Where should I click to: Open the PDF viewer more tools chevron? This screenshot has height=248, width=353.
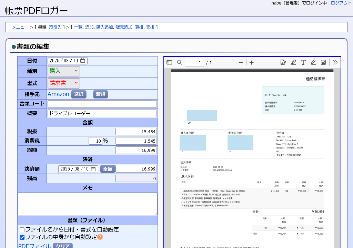[x=335, y=62]
